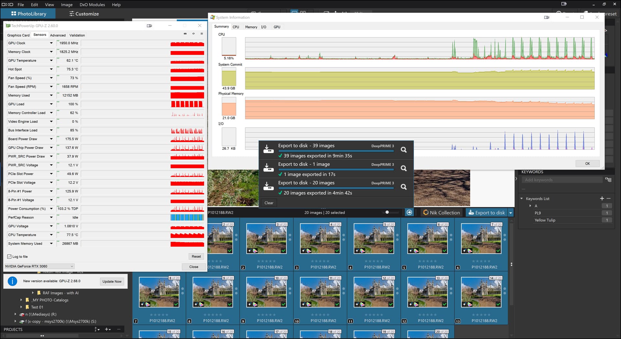Click magnifier icon for 39 images export
The height and width of the screenshot is (339, 621).
[404, 150]
